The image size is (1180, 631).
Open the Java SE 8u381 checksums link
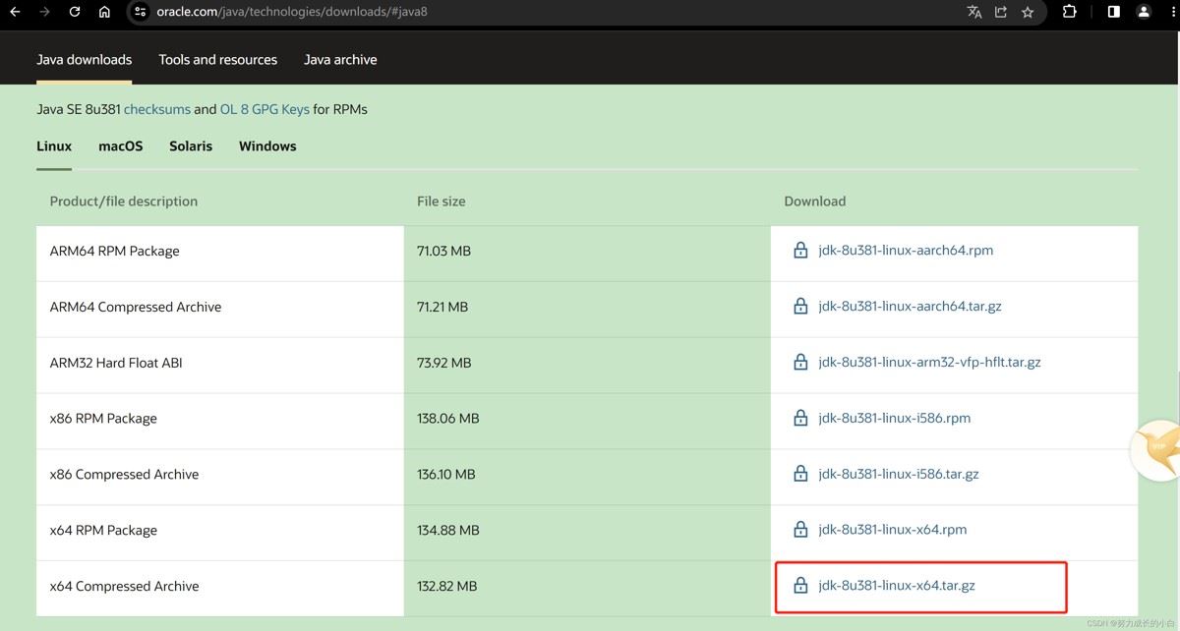click(x=157, y=109)
